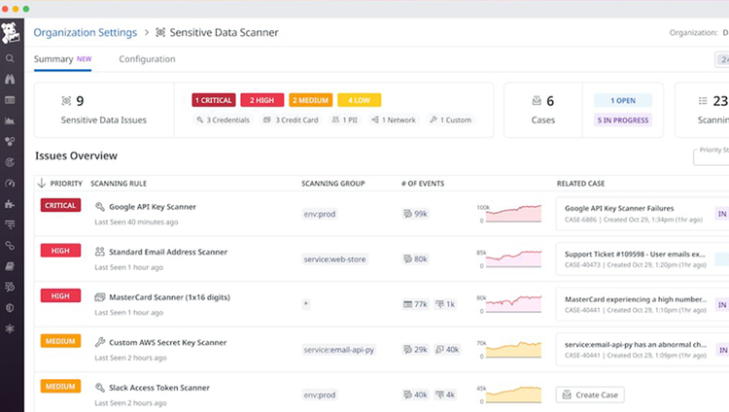Screen dimensions: 729x412
Task: Select the 1 Custom category chip
Action: pos(450,120)
